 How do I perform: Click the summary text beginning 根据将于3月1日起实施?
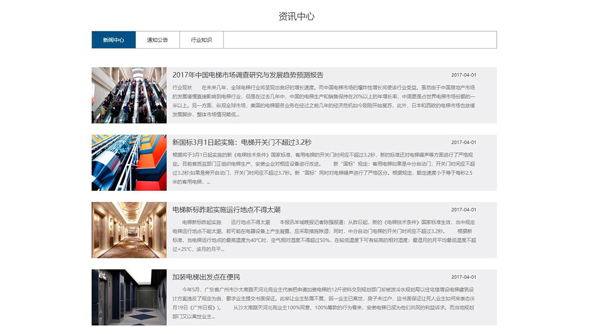[x=324, y=168]
